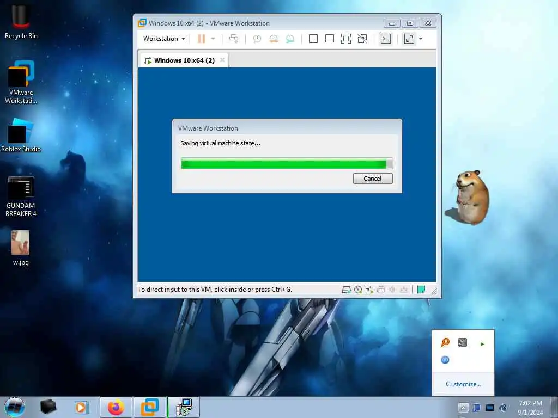Click green play arrow icon in tray popup
Image resolution: width=558 pixels, height=418 pixels.
(x=482, y=344)
